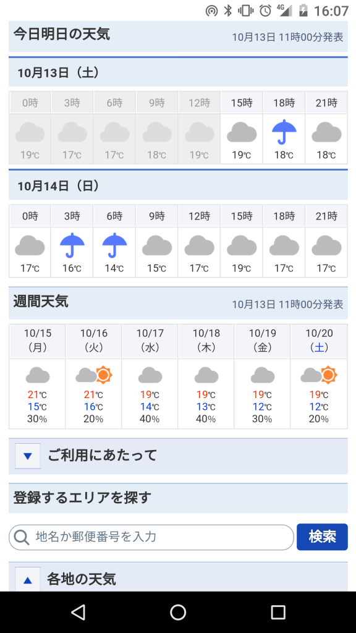Collapse the 各地の天気 section arrow
356x633 pixels.
click(x=27, y=580)
